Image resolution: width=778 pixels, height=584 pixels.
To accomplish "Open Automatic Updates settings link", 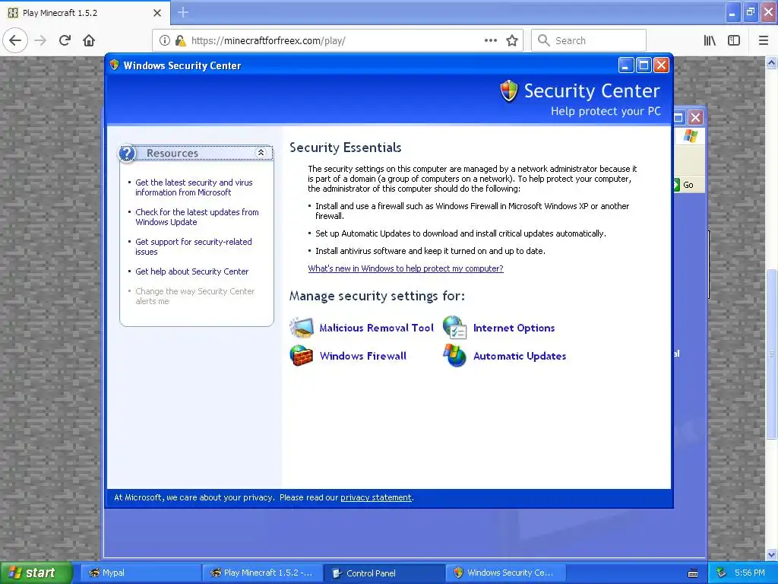I will pos(520,356).
